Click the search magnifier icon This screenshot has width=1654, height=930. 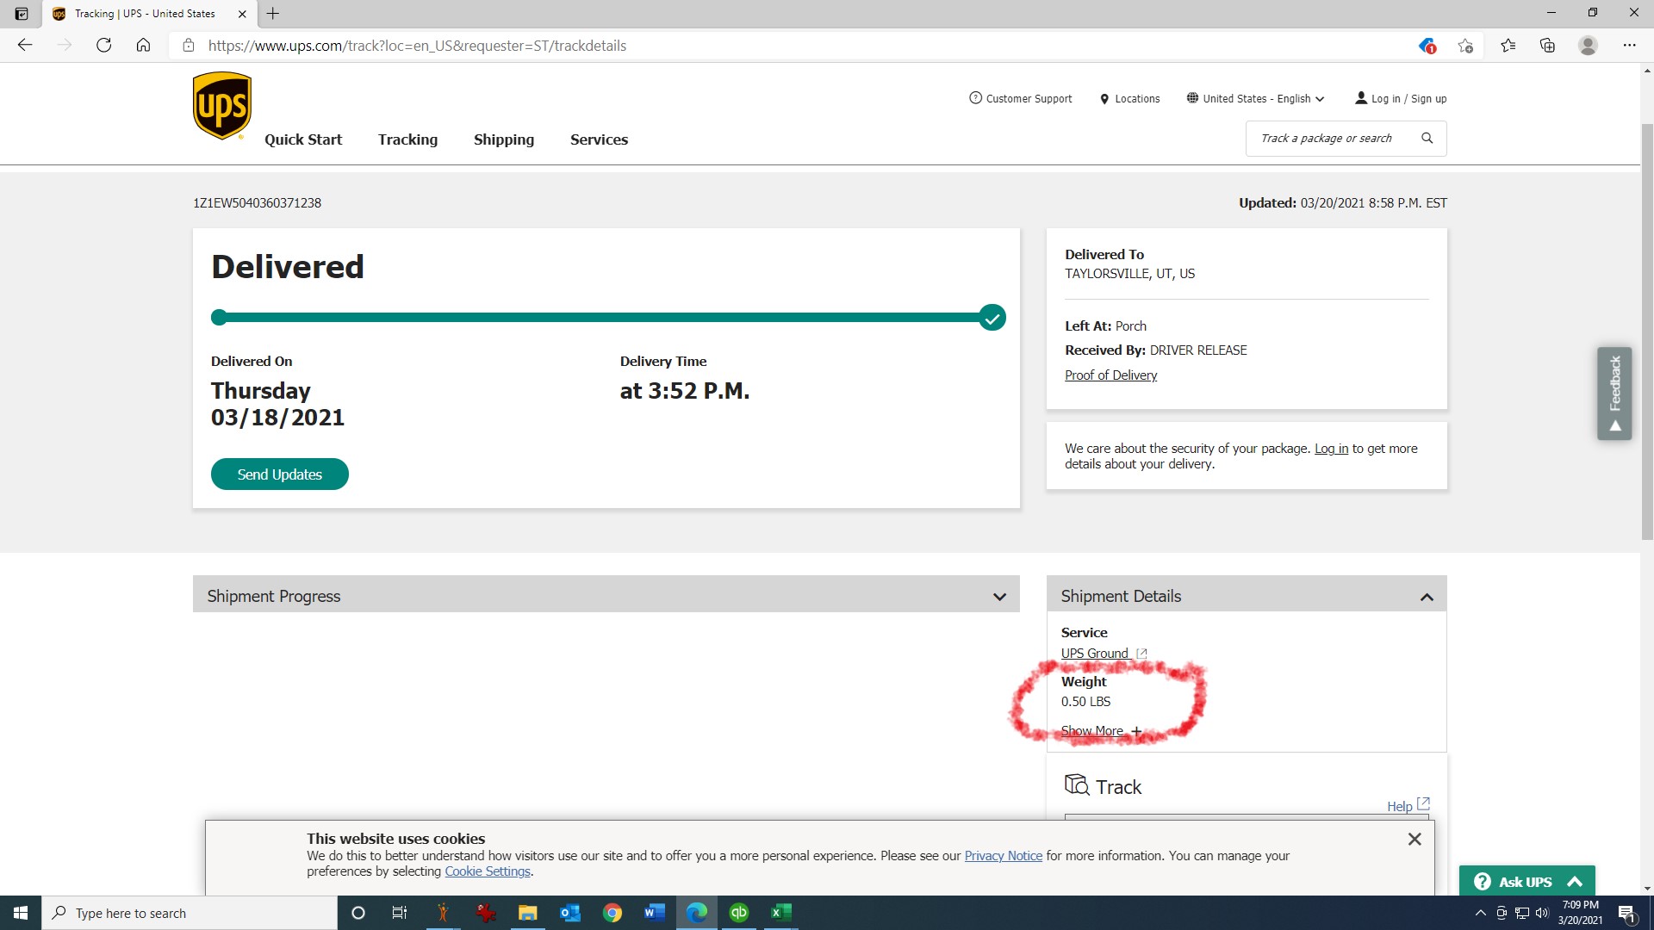[1427, 138]
